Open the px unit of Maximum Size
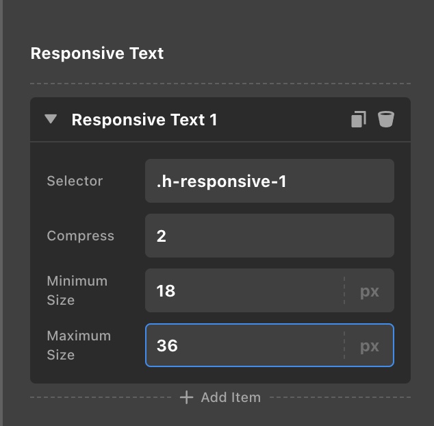This screenshot has height=426, width=434. pyautogui.click(x=369, y=346)
